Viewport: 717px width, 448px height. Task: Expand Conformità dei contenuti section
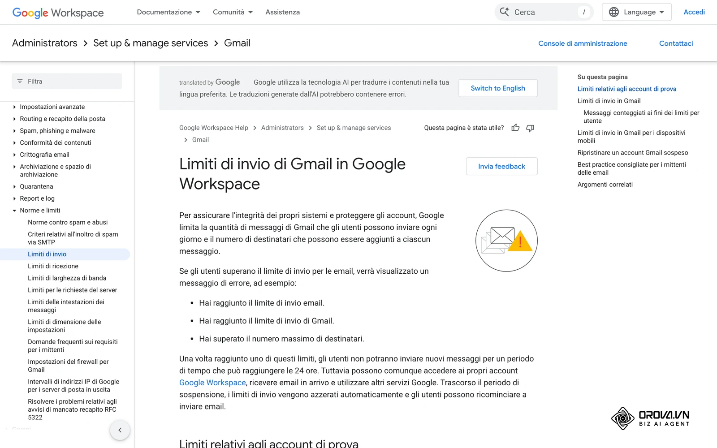click(14, 142)
